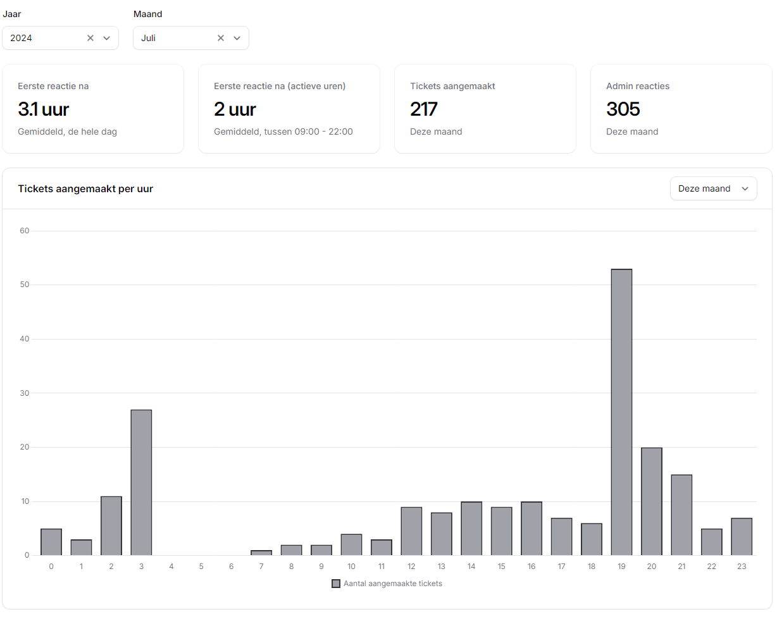Select the bar at hour 20
The width and height of the screenshot is (777, 619).
(651, 501)
